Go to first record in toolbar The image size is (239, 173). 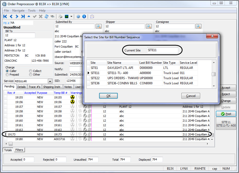click(5, 16)
